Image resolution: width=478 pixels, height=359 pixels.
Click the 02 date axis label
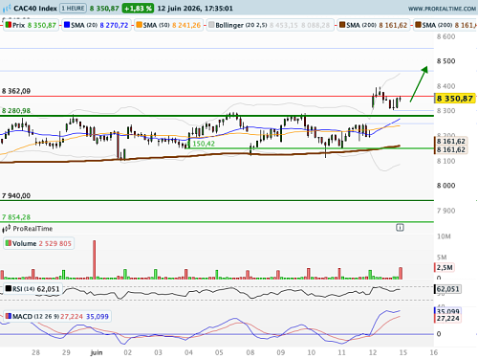[127, 352]
